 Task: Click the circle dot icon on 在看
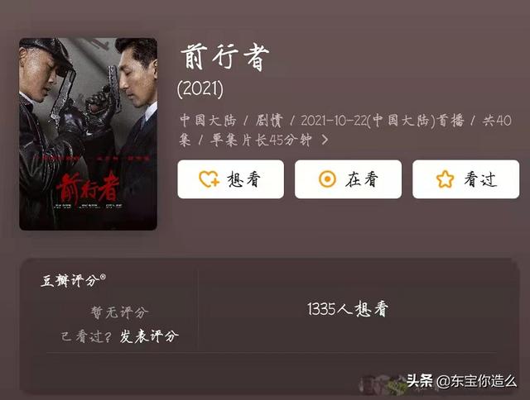tap(327, 179)
